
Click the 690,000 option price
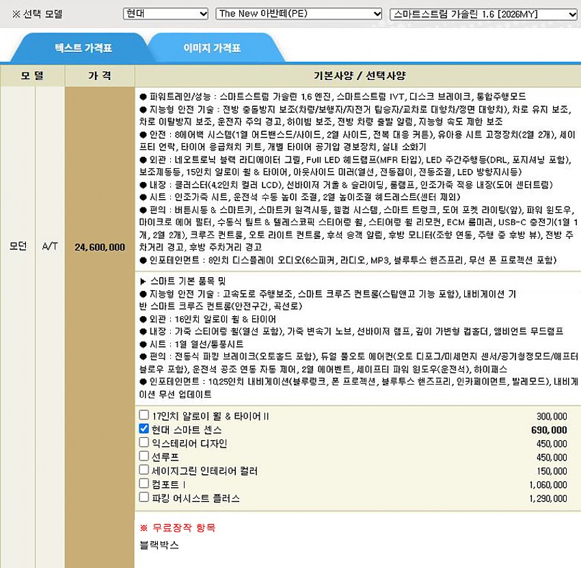tap(548, 430)
